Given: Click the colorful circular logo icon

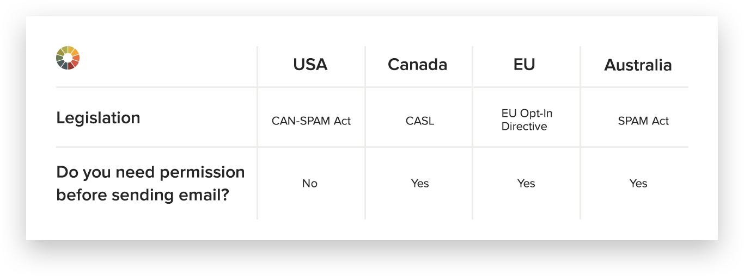Looking at the screenshot, I should tap(68, 58).
